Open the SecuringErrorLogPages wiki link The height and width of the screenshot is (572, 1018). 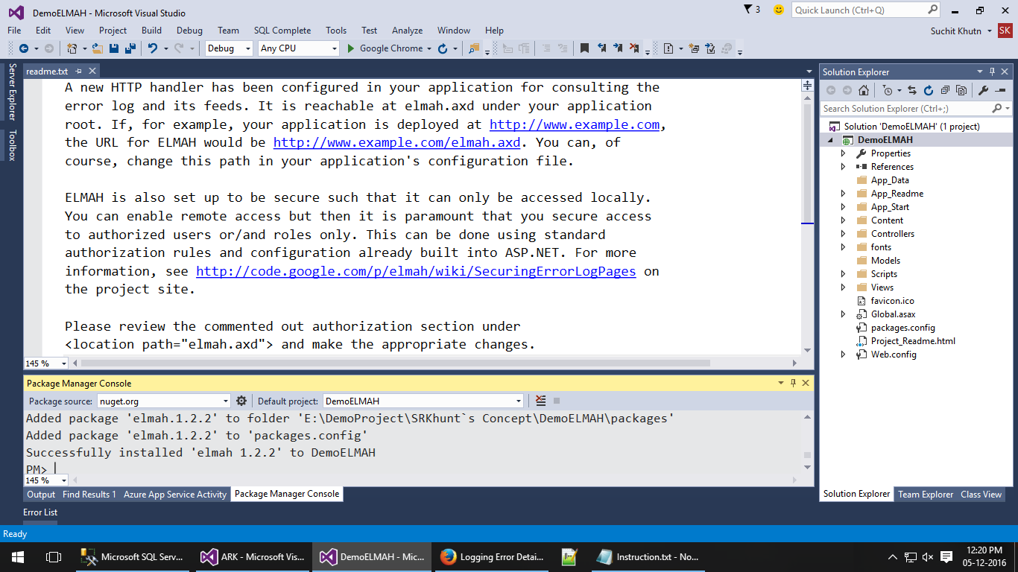pyautogui.click(x=416, y=271)
